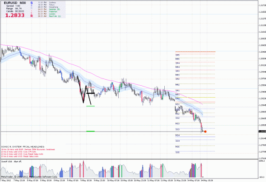Click the red R of Sonic R logo
The height and width of the screenshot is (182, 266).
click(31, 16)
